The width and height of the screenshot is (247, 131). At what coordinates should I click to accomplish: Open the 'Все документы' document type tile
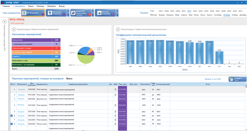(33, 13)
